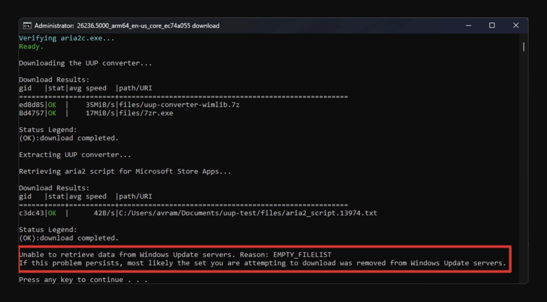Click the green OK status for gid c3dc43
This screenshot has height=302, width=547.
point(52,213)
